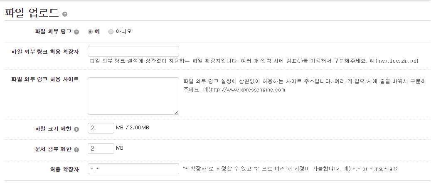Click the textarea resize handle corner

(177, 112)
